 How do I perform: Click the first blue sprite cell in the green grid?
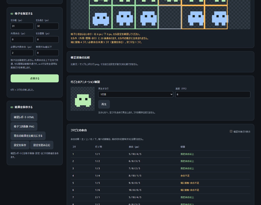[x=100, y=17]
